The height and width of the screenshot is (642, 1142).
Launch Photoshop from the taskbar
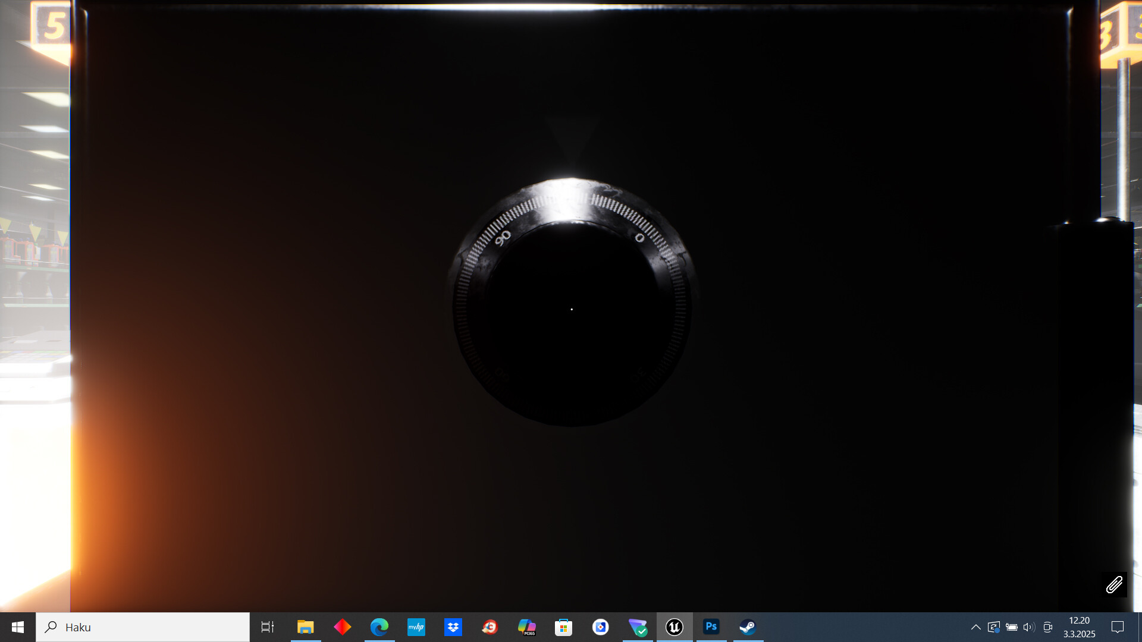tap(711, 627)
